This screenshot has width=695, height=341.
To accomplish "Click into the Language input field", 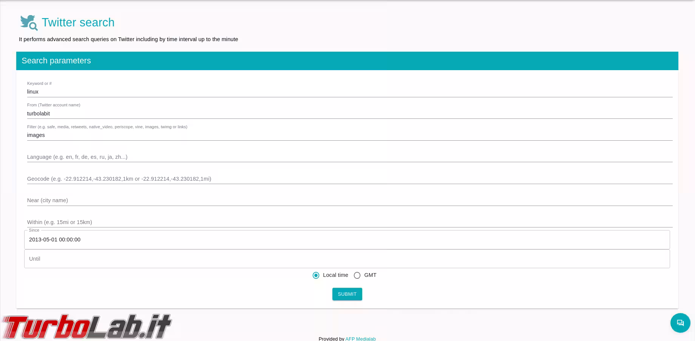I will point(349,157).
